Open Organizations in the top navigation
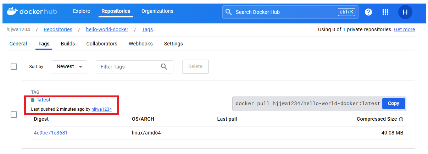The height and width of the screenshot is (154, 428). 157,11
